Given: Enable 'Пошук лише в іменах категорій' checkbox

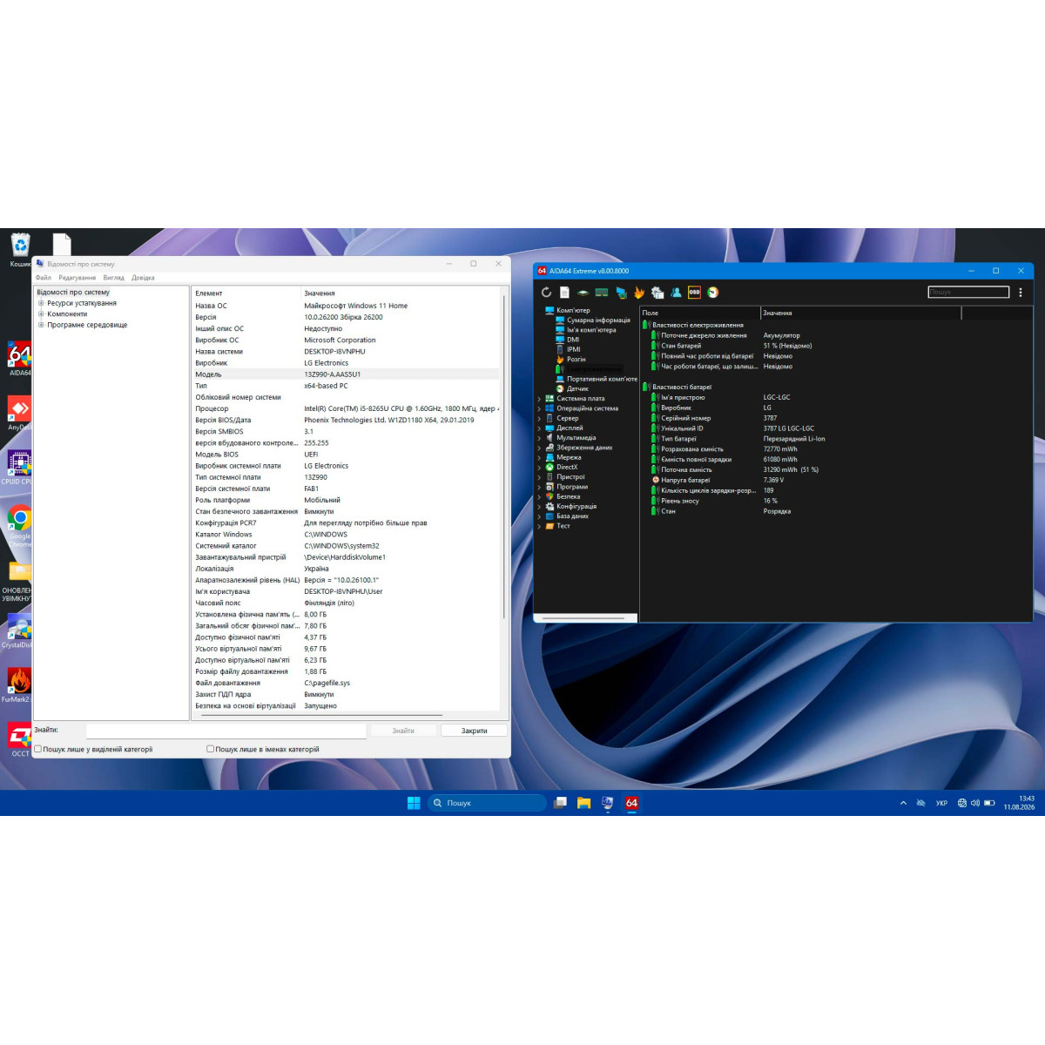Looking at the screenshot, I should pyautogui.click(x=210, y=749).
